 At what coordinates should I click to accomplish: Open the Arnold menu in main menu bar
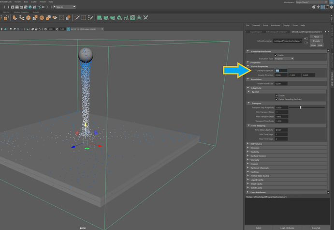pos(43,2)
